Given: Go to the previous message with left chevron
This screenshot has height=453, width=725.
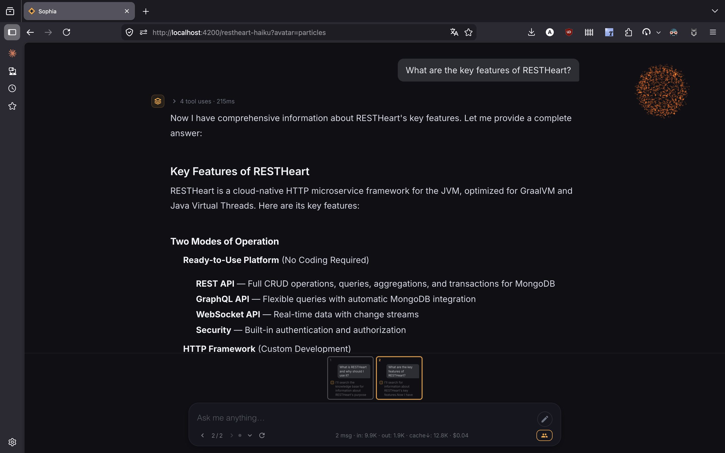Looking at the screenshot, I should tap(202, 435).
